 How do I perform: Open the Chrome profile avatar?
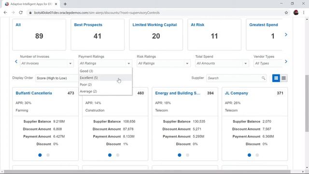[x=296, y=13]
